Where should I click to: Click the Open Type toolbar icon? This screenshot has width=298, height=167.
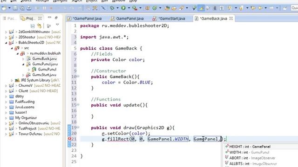click(x=167, y=8)
